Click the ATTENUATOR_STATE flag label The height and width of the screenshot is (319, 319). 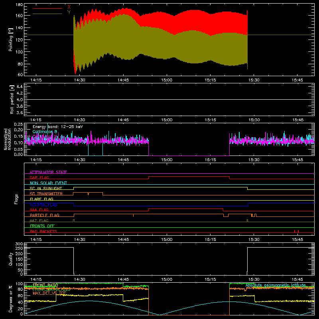48,172
